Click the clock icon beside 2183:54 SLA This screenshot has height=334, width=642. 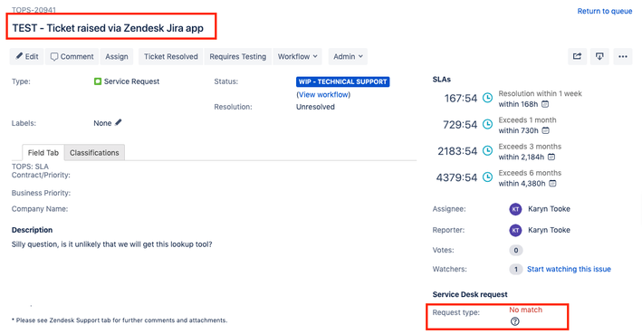click(487, 150)
